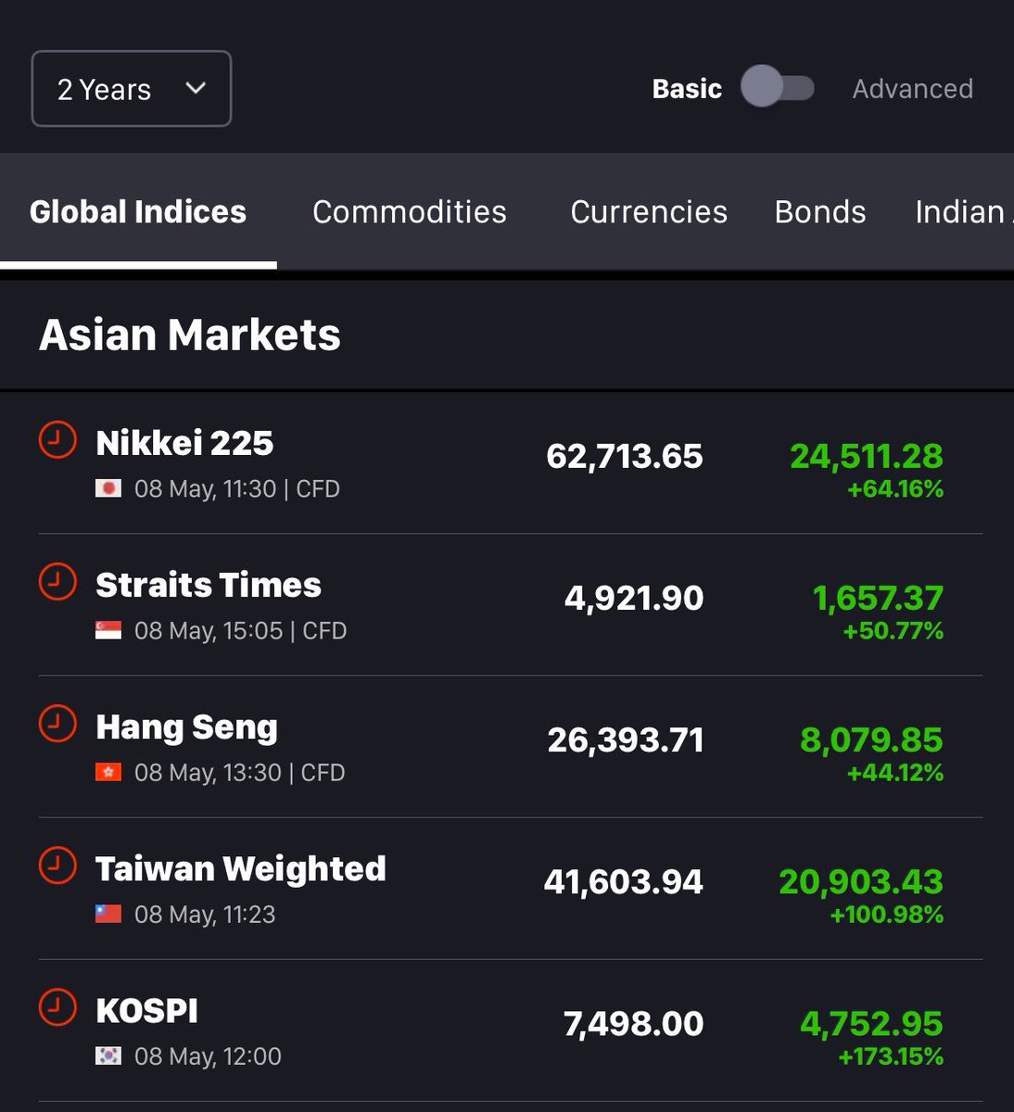The image size is (1014, 1112).
Task: Click the clock icon beside Hang Seng
Action: pos(57,723)
